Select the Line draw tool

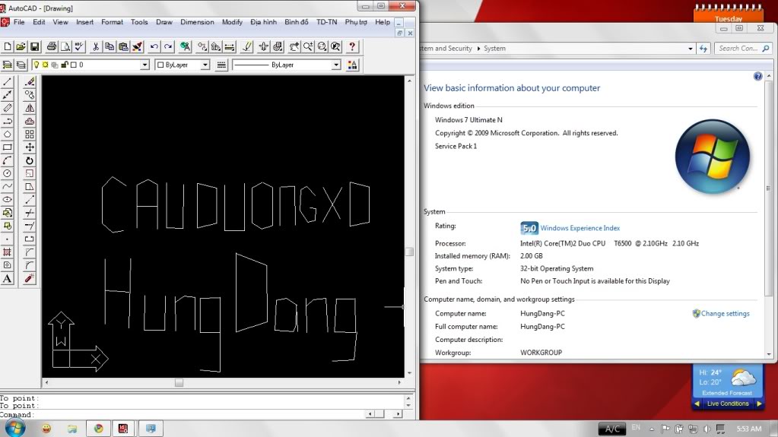pyautogui.click(x=8, y=82)
